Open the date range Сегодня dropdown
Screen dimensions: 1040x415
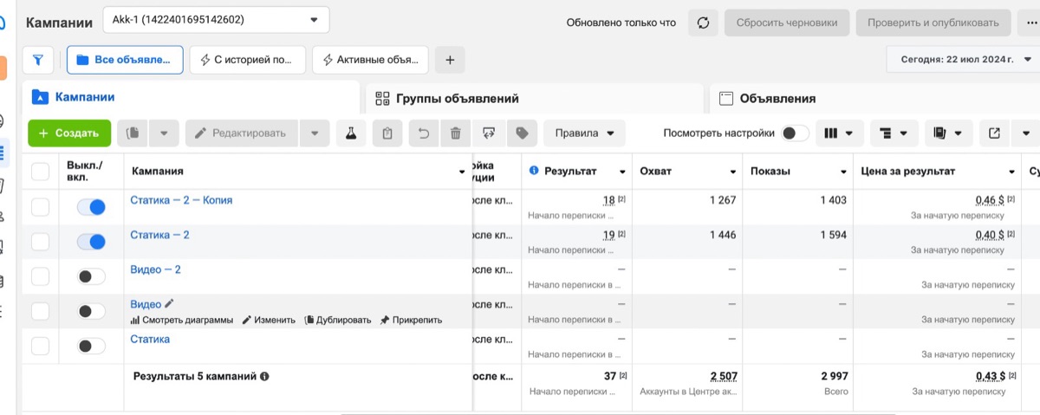pyautogui.click(x=962, y=60)
